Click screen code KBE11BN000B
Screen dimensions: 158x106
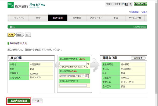pos(140,27)
